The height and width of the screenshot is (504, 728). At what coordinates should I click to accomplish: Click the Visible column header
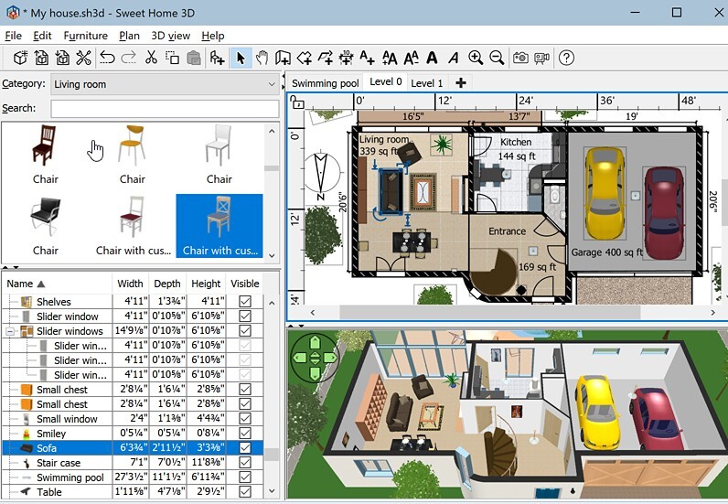click(245, 284)
